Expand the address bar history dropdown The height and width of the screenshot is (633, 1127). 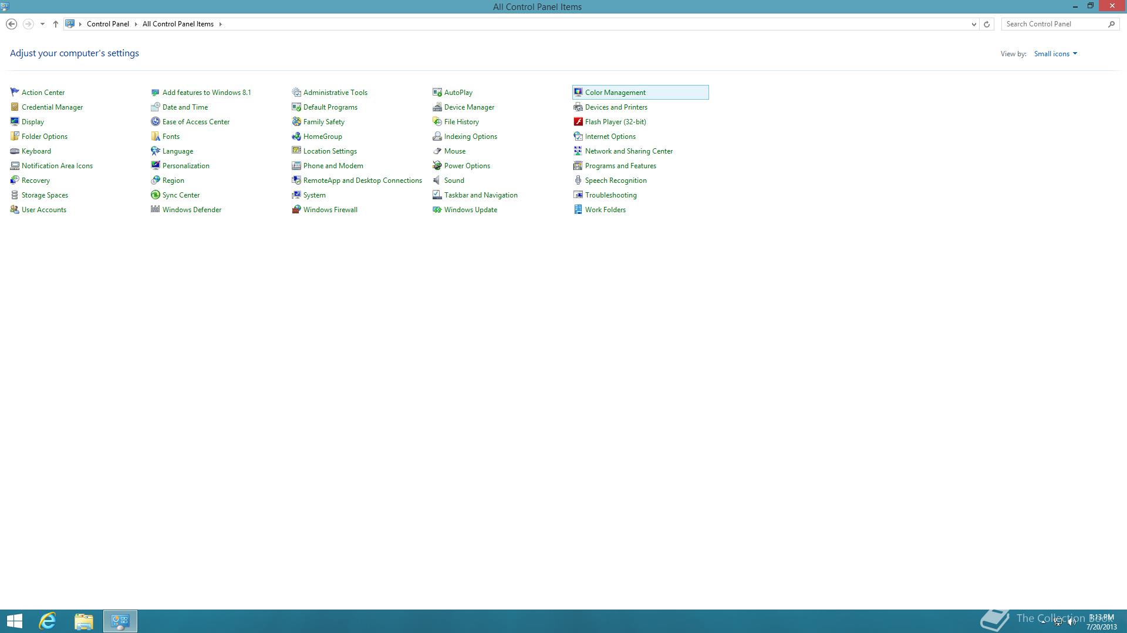coord(974,24)
